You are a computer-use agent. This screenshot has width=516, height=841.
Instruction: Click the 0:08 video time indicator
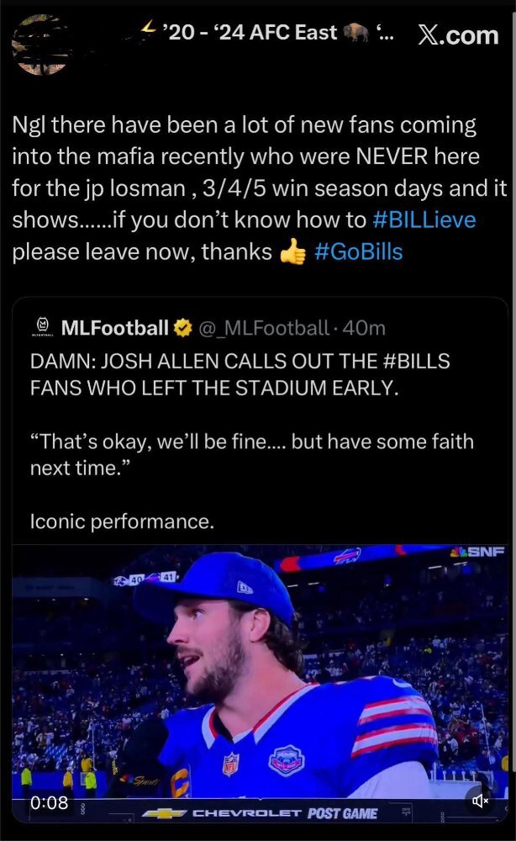click(49, 802)
